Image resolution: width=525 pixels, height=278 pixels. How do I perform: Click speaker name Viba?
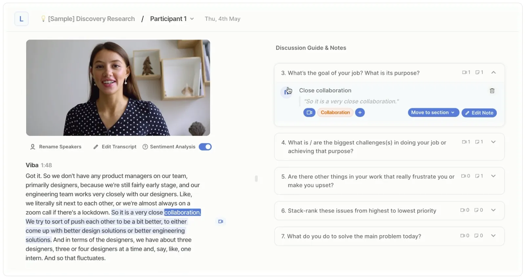click(x=32, y=165)
